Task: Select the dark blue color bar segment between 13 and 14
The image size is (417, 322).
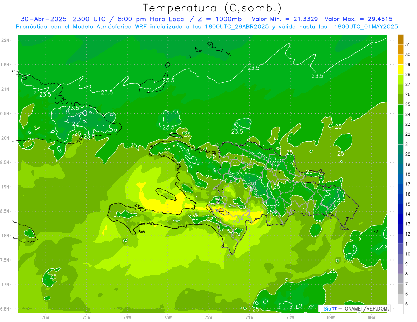Action: click(401, 219)
